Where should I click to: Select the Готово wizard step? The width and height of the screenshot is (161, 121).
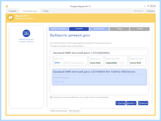pyautogui.click(x=140, y=29)
